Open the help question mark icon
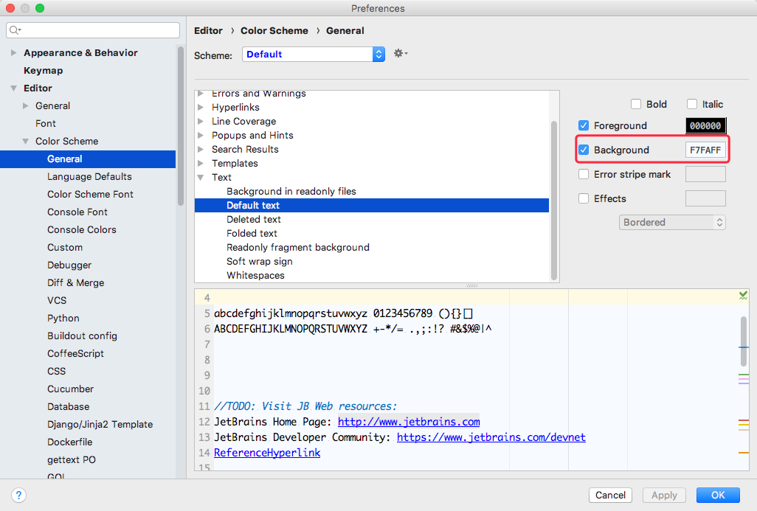This screenshot has width=757, height=511. [19, 495]
